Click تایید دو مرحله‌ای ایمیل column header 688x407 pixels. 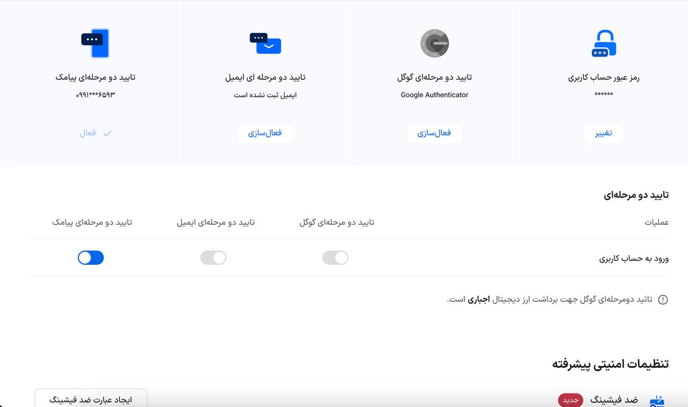coord(216,222)
